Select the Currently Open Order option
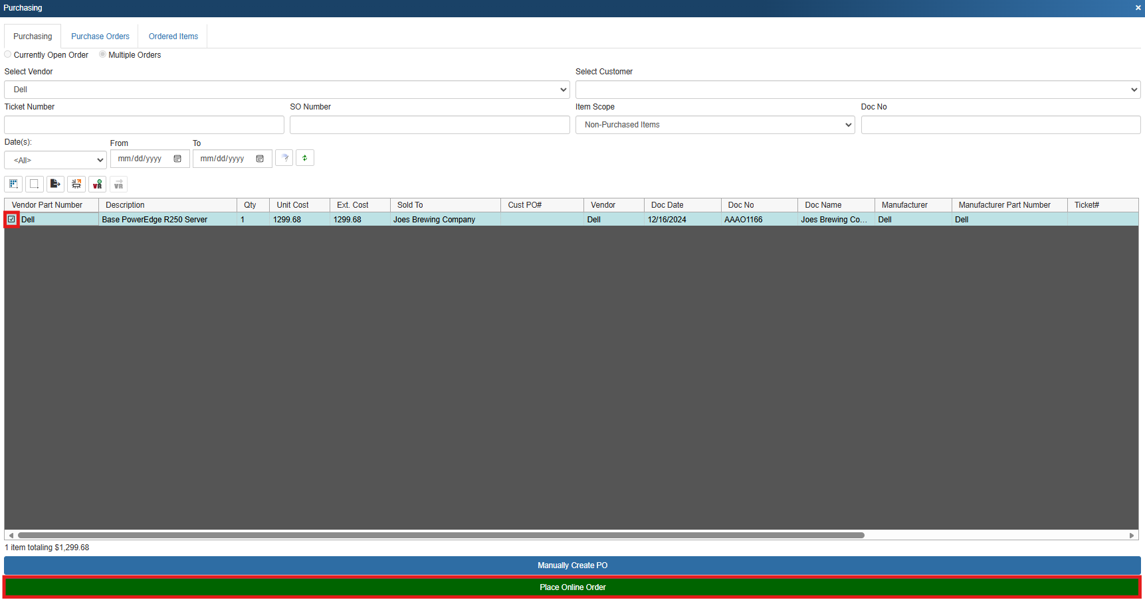Image resolution: width=1145 pixels, height=600 pixels. click(x=8, y=54)
